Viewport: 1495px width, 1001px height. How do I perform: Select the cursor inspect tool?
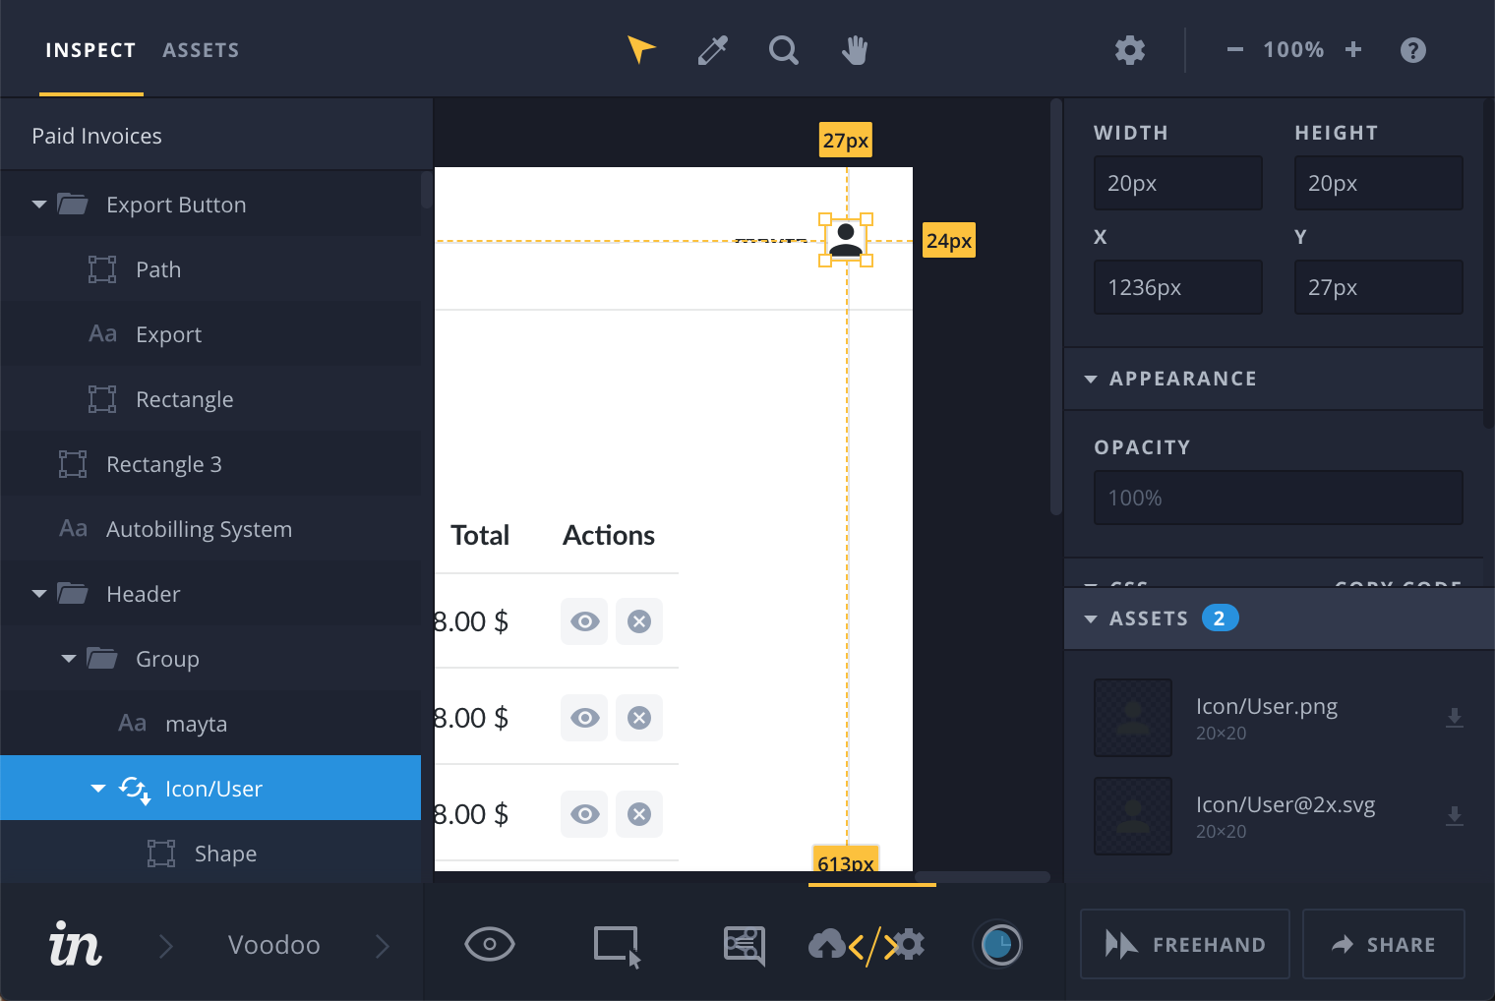click(640, 49)
